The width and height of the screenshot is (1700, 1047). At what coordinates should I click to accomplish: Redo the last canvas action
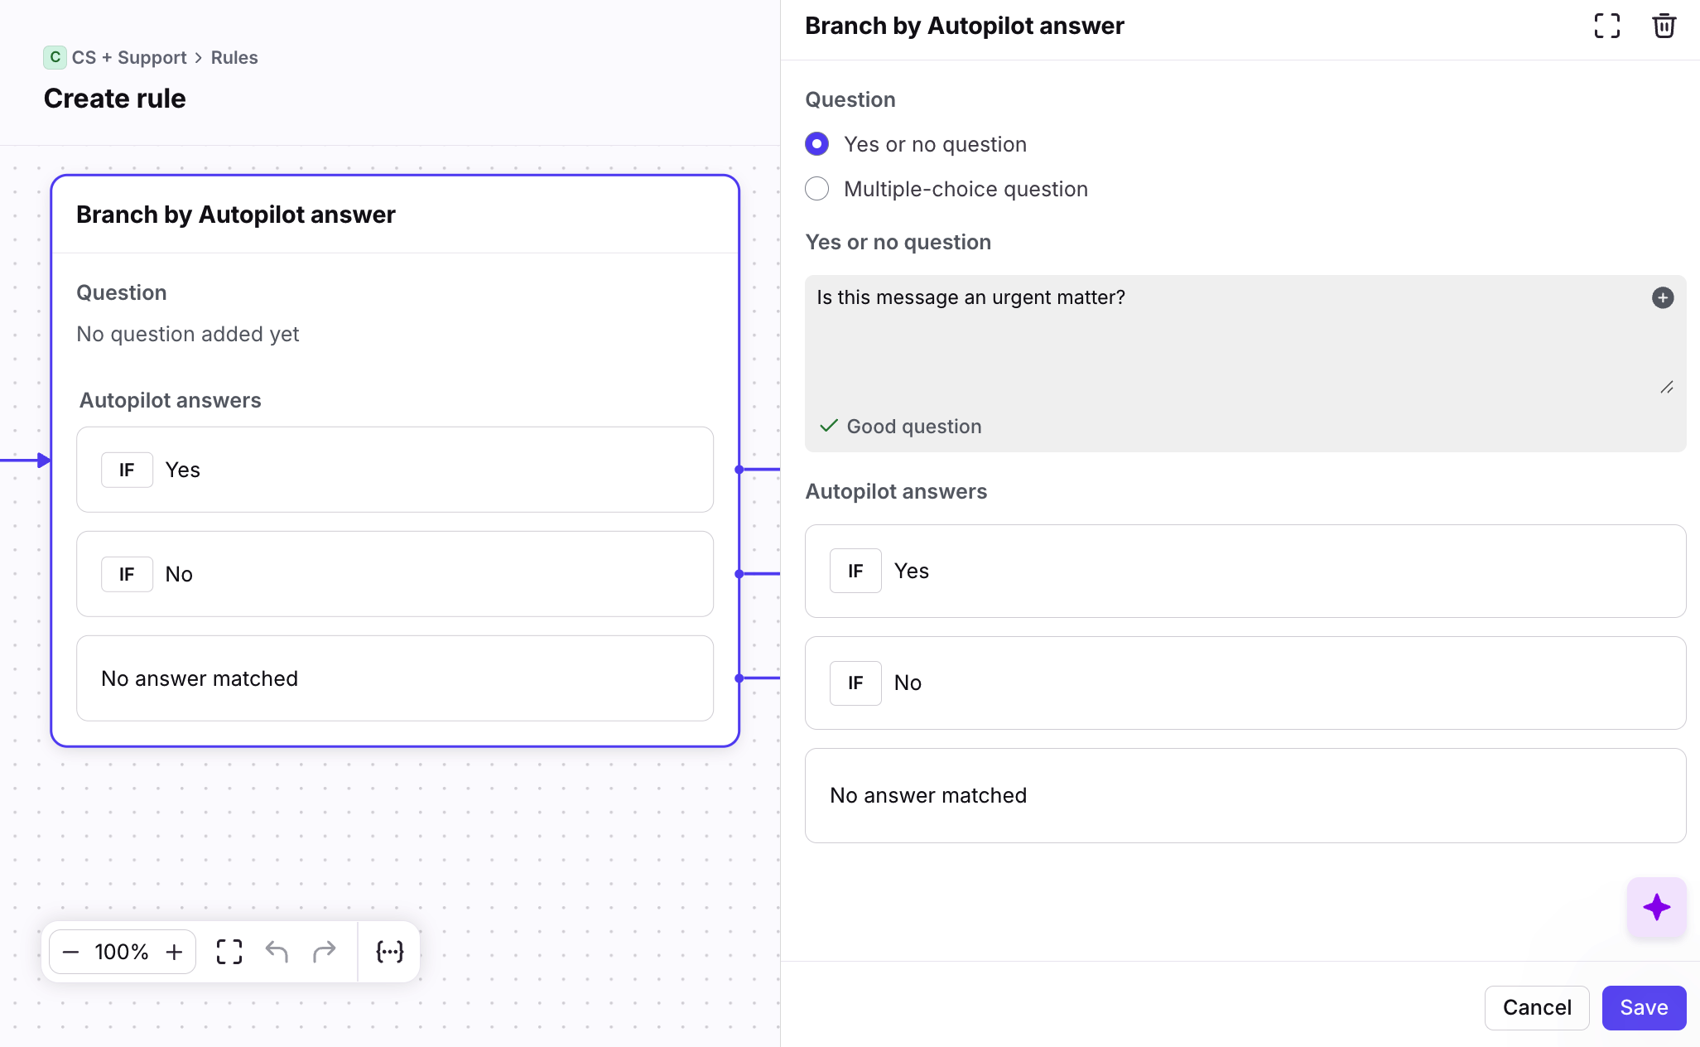(x=324, y=952)
